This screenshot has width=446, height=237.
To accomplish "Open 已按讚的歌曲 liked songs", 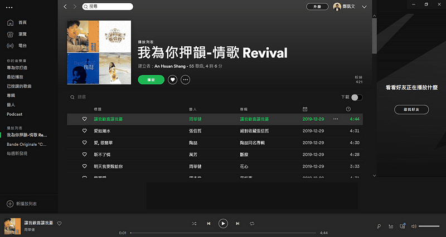I will pyautogui.click(x=19, y=86).
